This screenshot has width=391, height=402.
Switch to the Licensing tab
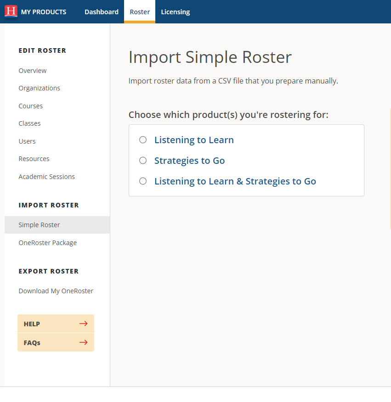click(x=175, y=11)
